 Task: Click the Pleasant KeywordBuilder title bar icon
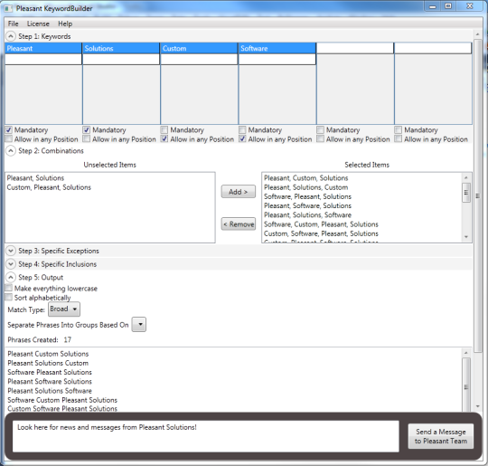pyautogui.click(x=8, y=8)
